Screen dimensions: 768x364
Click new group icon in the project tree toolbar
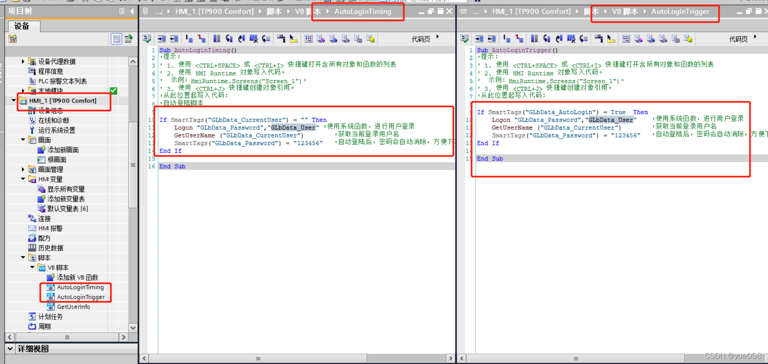tap(13, 39)
